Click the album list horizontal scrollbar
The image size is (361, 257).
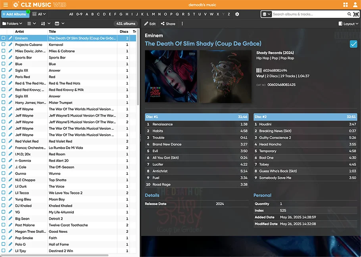coord(55,255)
